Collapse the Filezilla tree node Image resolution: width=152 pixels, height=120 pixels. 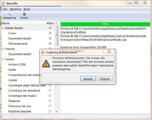[x=3, y=49]
